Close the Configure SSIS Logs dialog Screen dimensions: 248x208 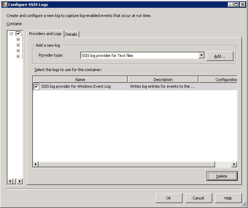[x=242, y=5]
